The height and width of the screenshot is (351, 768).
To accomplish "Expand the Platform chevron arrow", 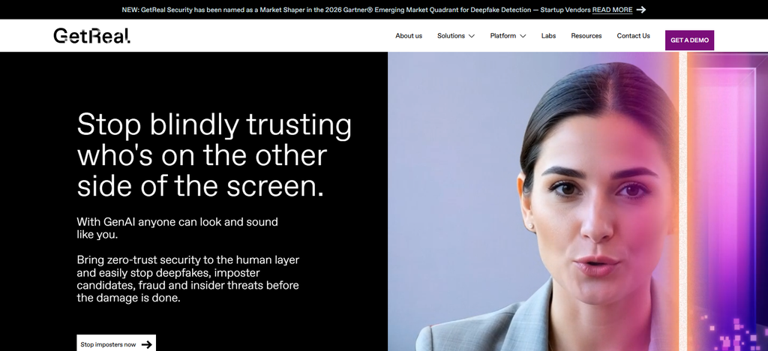I will [523, 36].
